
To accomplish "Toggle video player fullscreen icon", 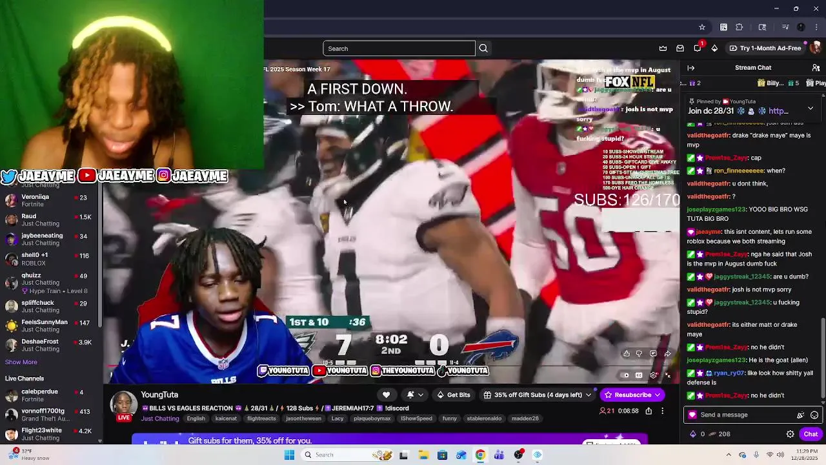I will pyautogui.click(x=668, y=375).
